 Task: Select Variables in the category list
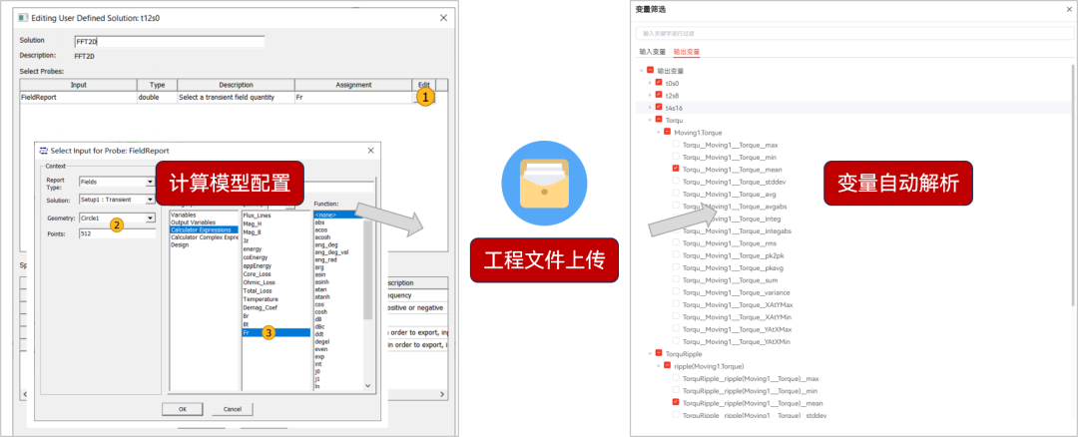point(183,215)
